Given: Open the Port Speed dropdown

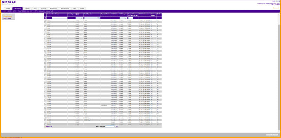Looking at the screenshot, I should [92, 18].
